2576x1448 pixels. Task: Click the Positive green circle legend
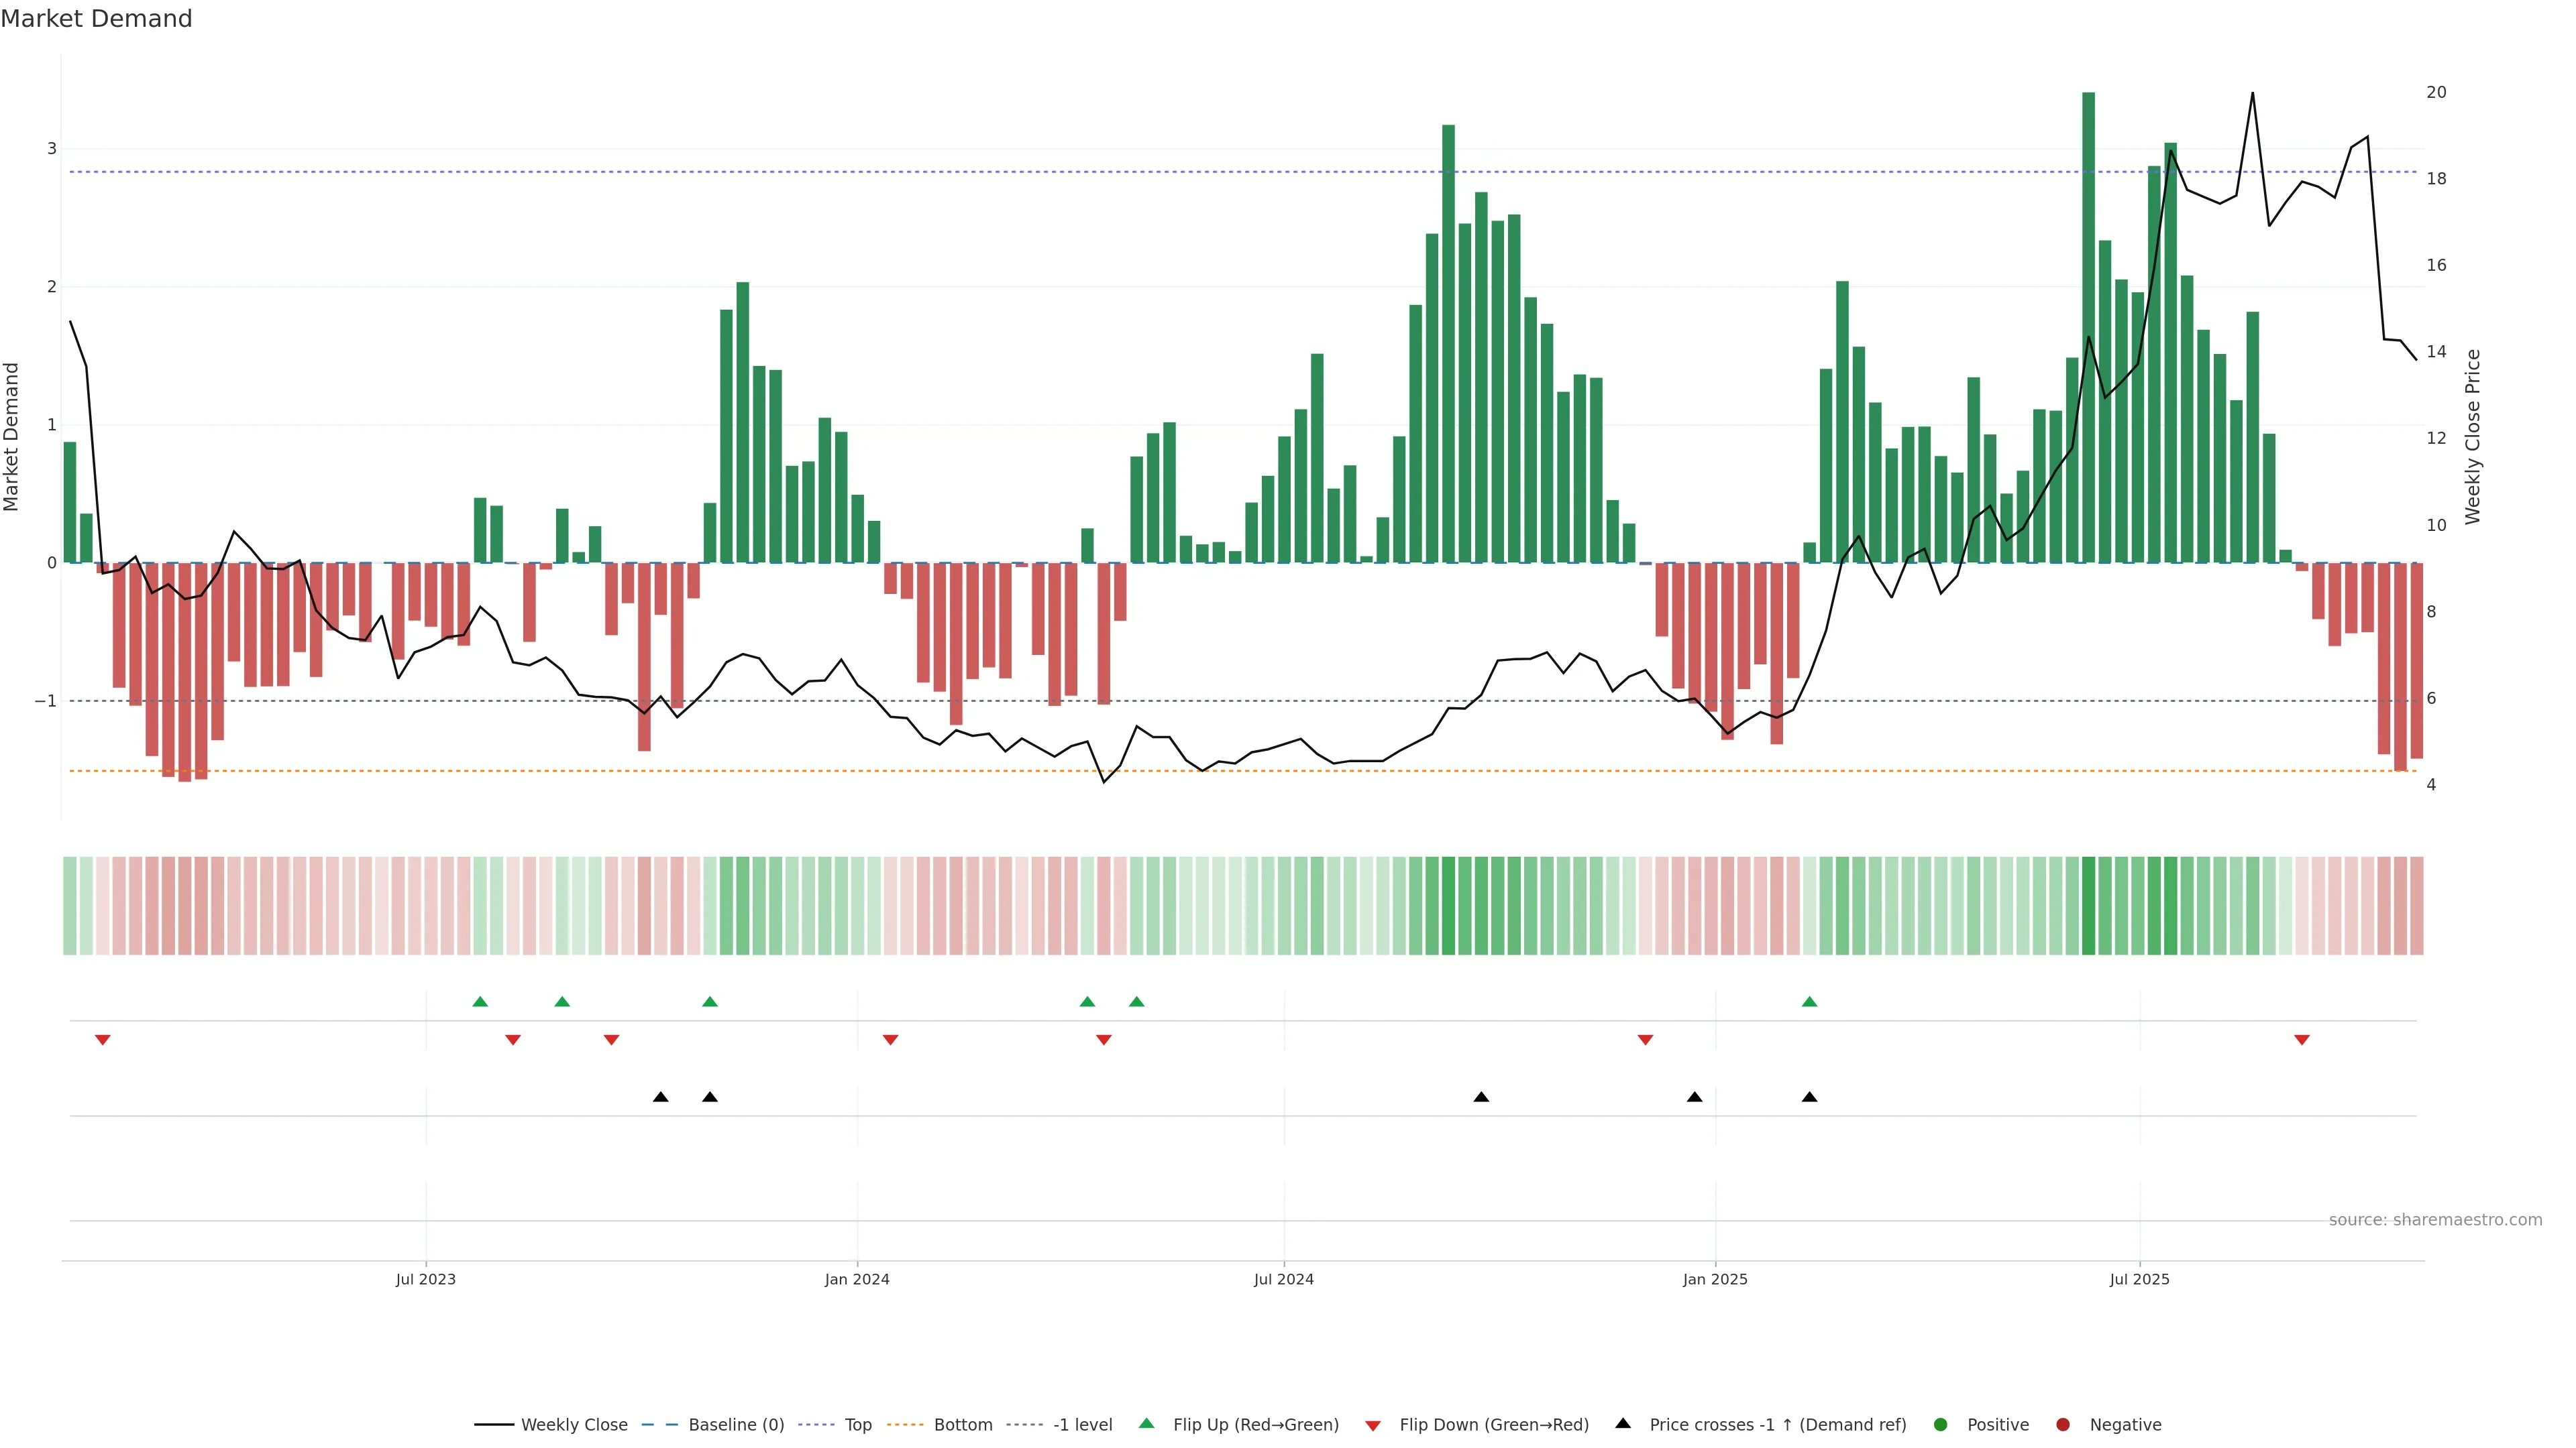(1941, 1425)
